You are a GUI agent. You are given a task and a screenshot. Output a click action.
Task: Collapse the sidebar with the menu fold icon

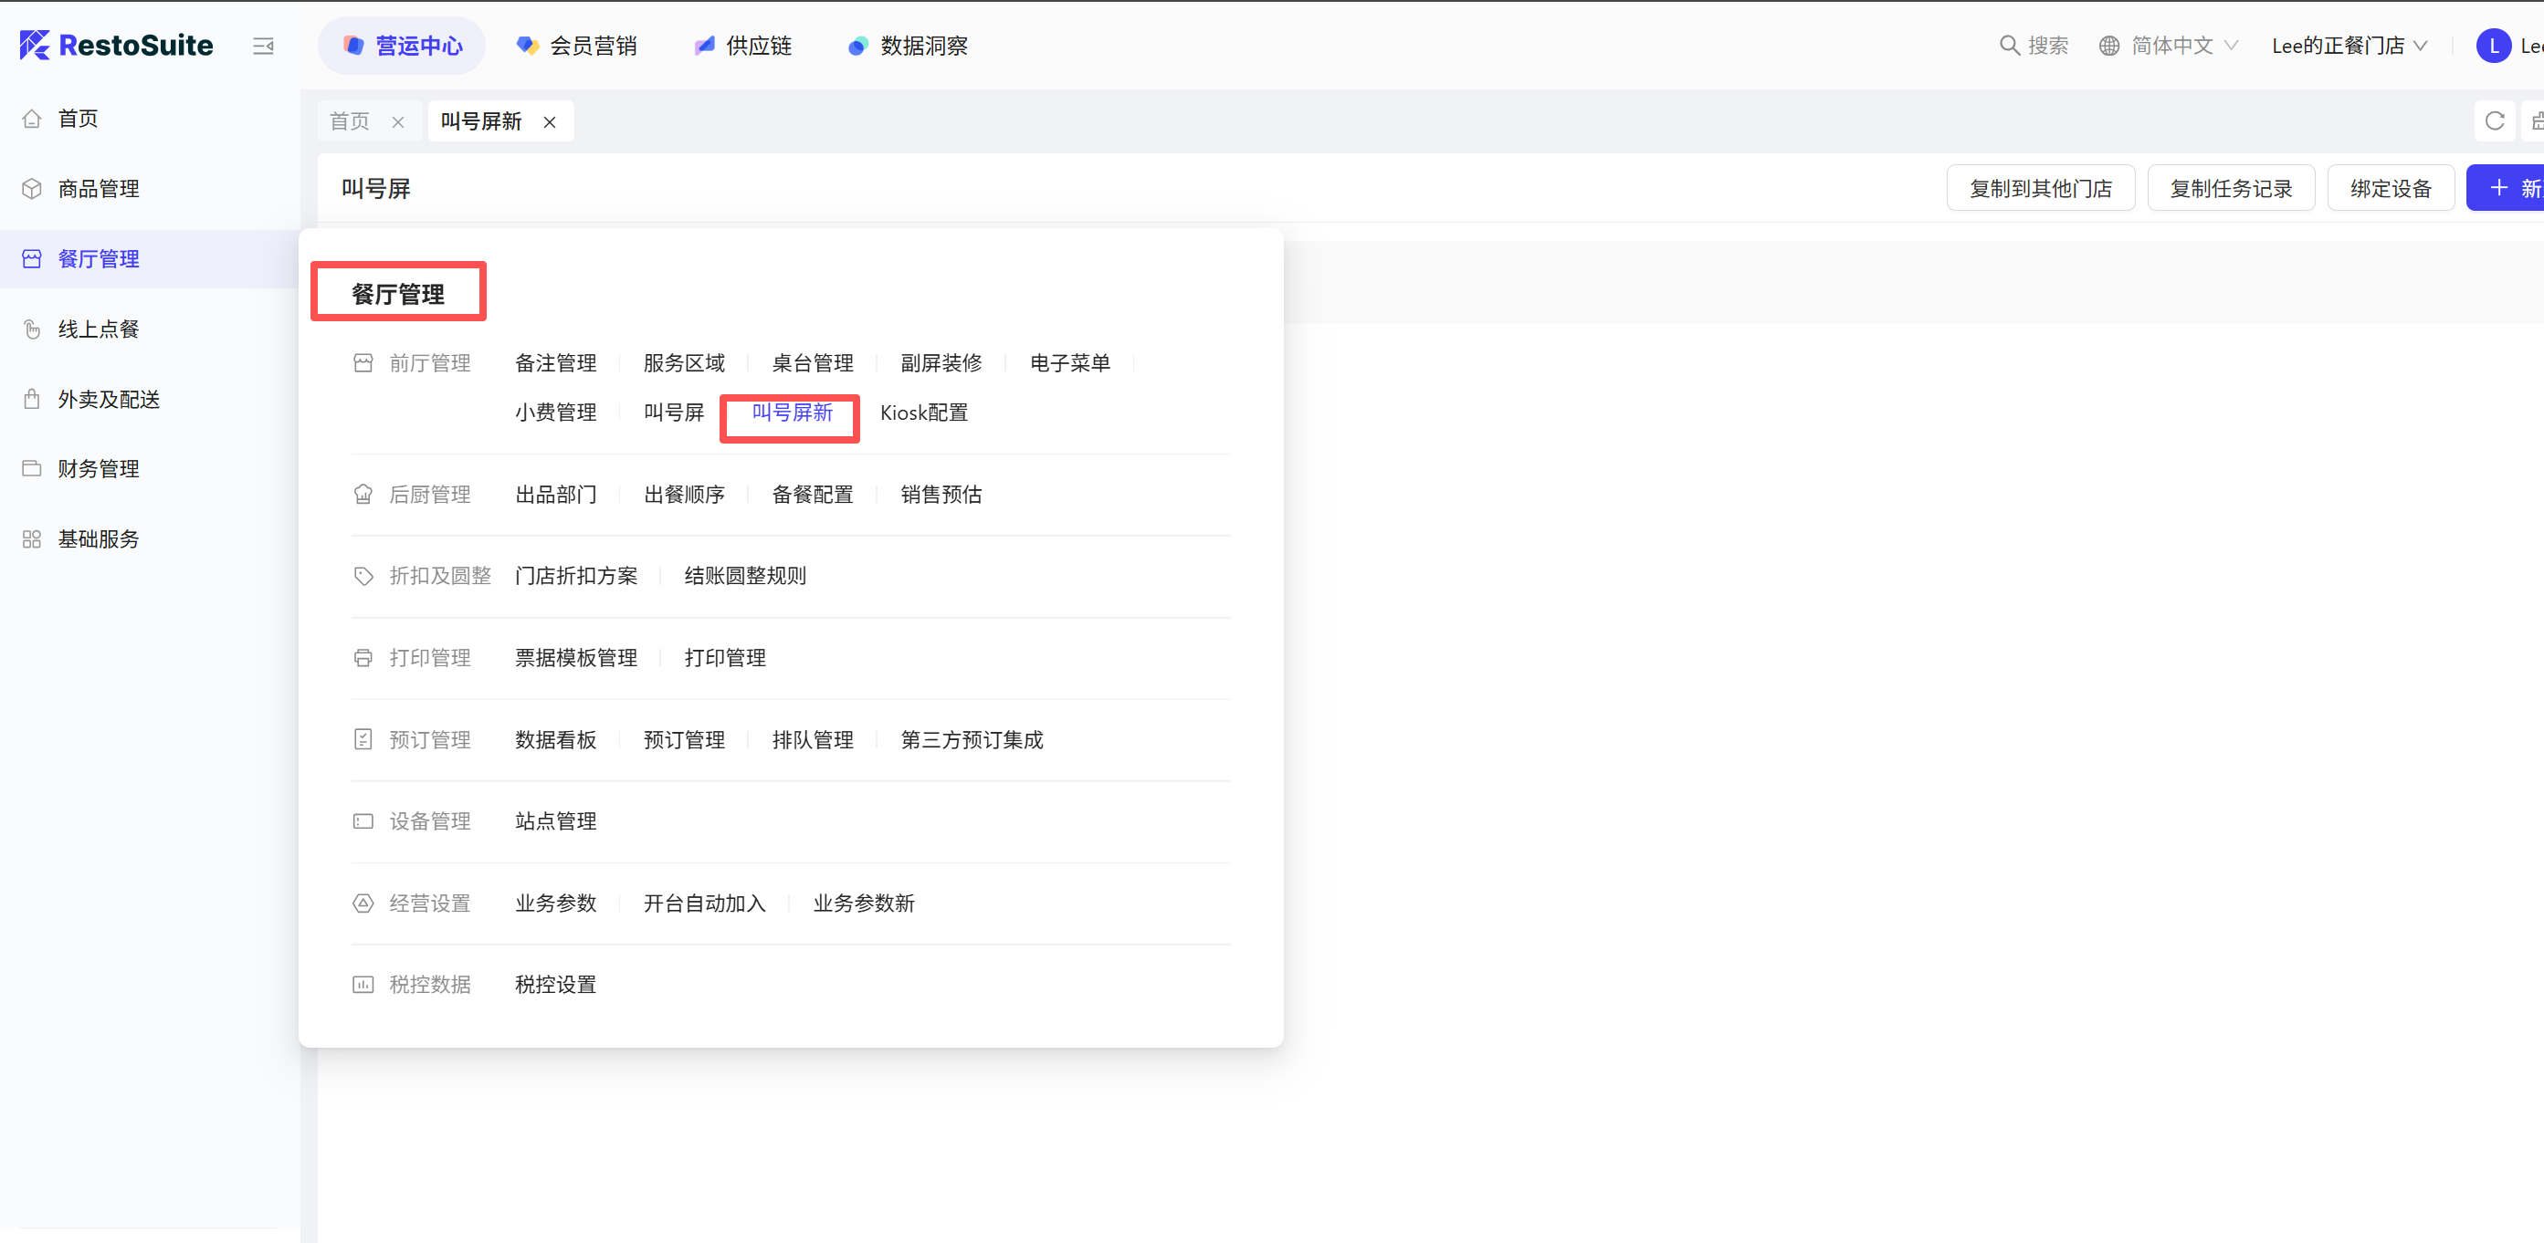click(x=263, y=46)
